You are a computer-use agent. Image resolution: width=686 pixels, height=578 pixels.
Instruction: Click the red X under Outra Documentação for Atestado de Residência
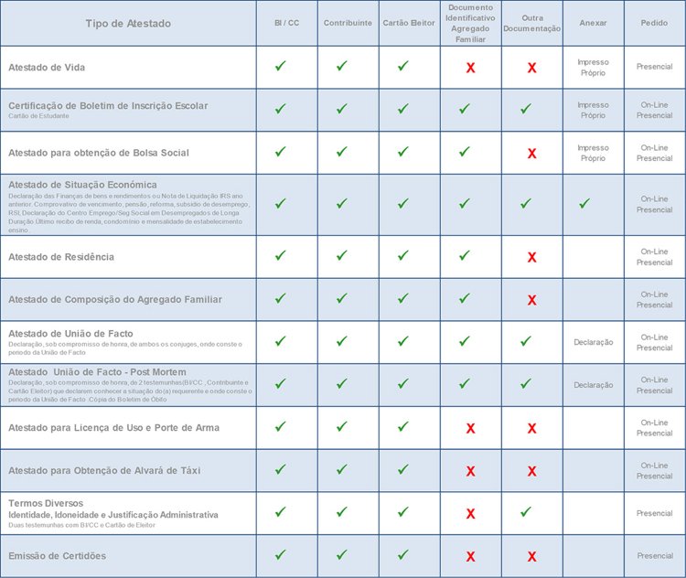(531, 257)
